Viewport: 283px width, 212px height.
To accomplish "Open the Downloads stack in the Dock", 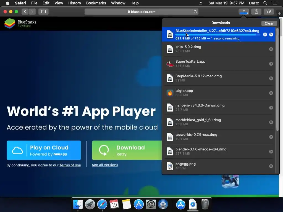I will coord(193,205).
